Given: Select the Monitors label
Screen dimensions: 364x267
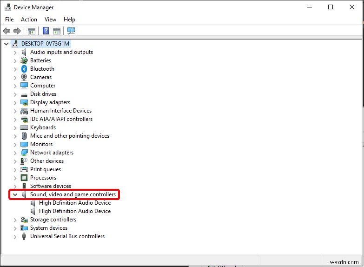Looking at the screenshot, I should click(41, 144).
